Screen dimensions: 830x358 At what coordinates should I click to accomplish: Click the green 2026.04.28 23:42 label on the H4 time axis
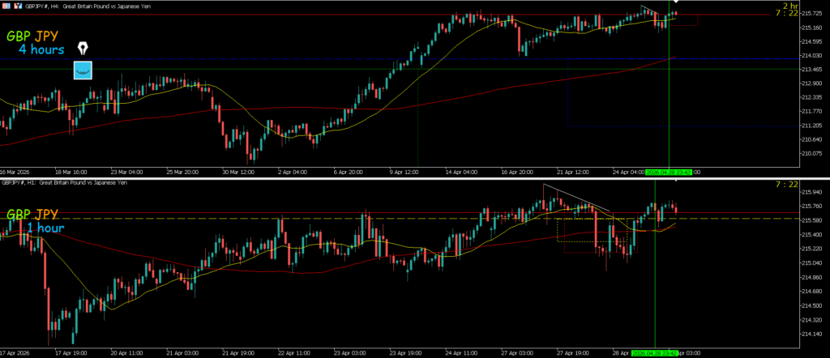(x=670, y=172)
